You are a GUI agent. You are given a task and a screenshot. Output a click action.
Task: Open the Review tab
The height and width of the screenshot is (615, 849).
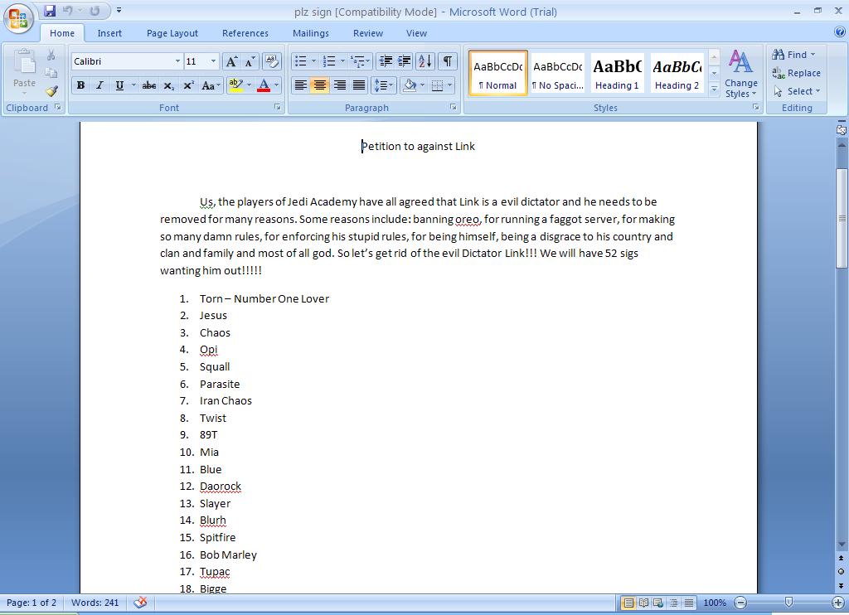(368, 33)
